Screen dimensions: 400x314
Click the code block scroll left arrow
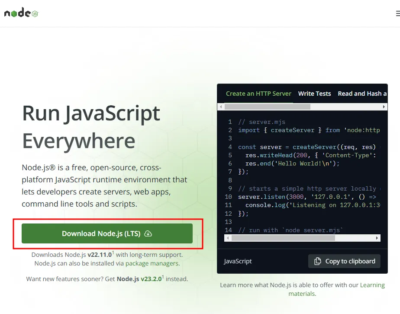pos(228,238)
